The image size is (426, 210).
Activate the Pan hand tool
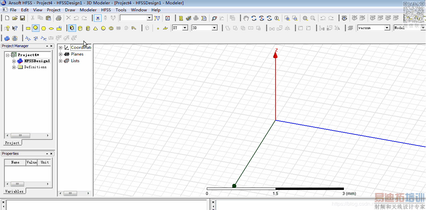point(246,18)
